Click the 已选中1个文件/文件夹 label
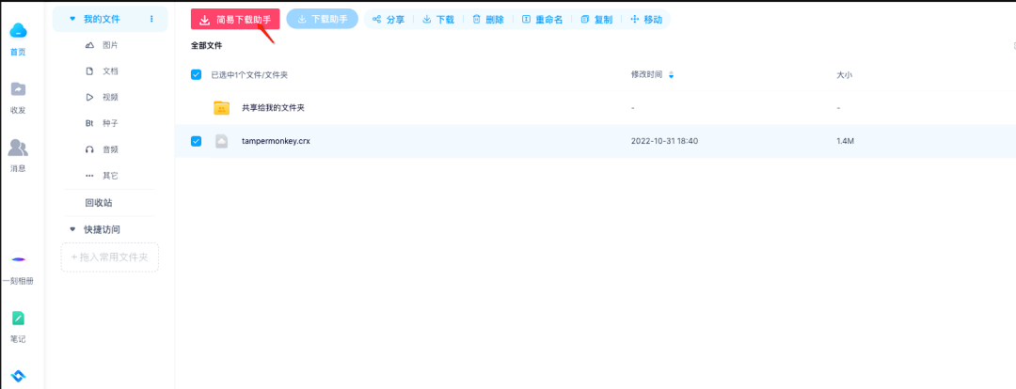 tap(249, 75)
